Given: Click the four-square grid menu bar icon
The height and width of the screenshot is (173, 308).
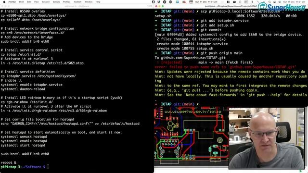Looking at the screenshot, I should pyautogui.click(x=228, y=2).
